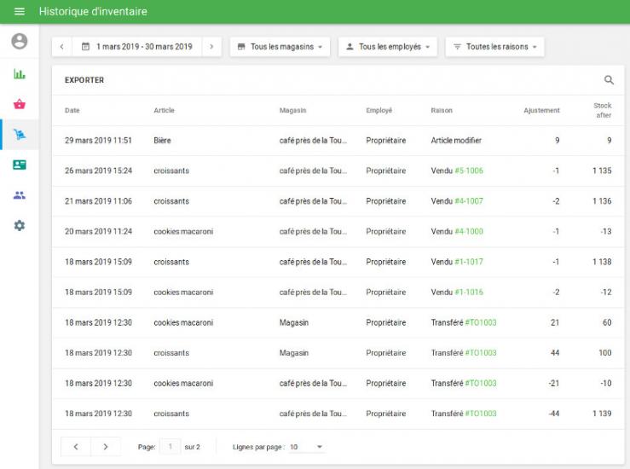Click stock value 1 138

pyautogui.click(x=602, y=262)
